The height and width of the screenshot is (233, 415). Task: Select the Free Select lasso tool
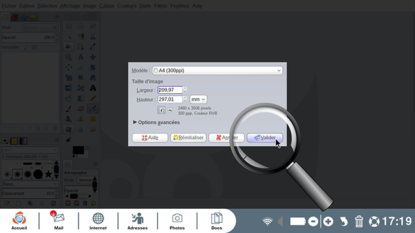[x=93, y=26]
